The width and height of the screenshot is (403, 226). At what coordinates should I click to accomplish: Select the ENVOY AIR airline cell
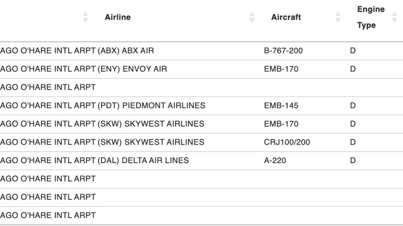tap(145, 69)
